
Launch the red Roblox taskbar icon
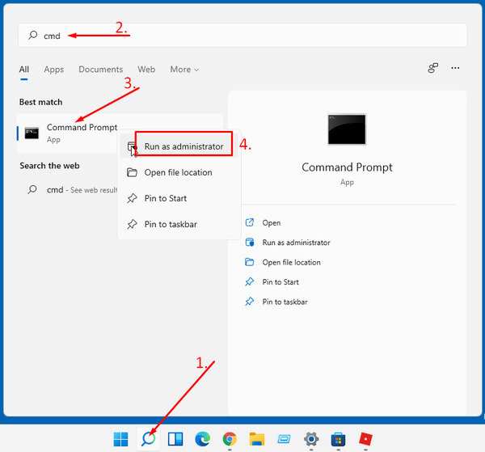point(365,439)
